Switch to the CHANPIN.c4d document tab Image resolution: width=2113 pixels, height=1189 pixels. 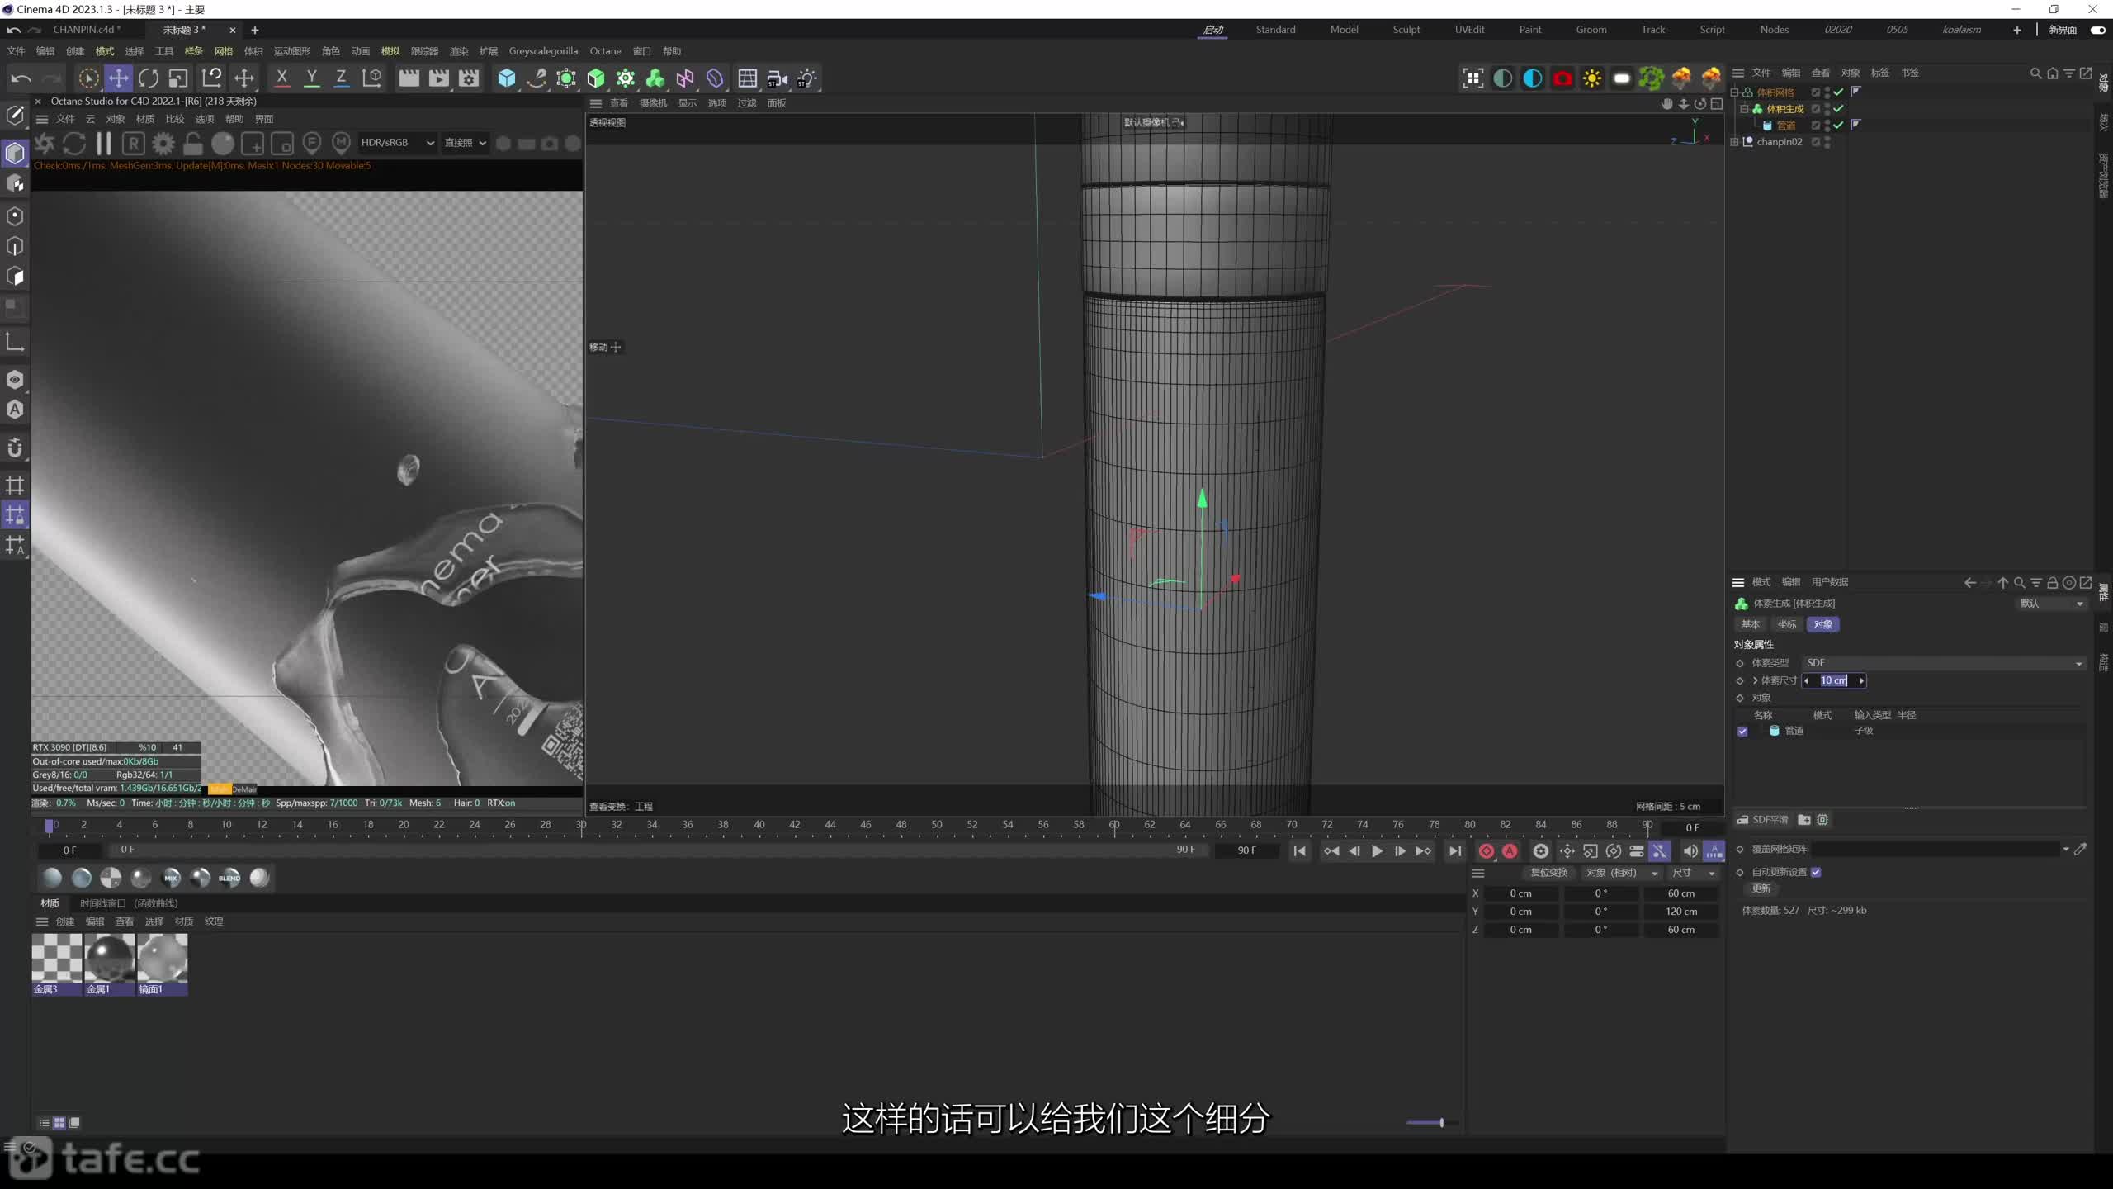pyautogui.click(x=87, y=30)
